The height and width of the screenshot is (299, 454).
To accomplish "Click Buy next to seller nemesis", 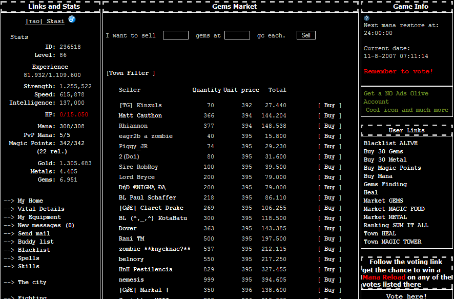I will [x=329, y=280].
